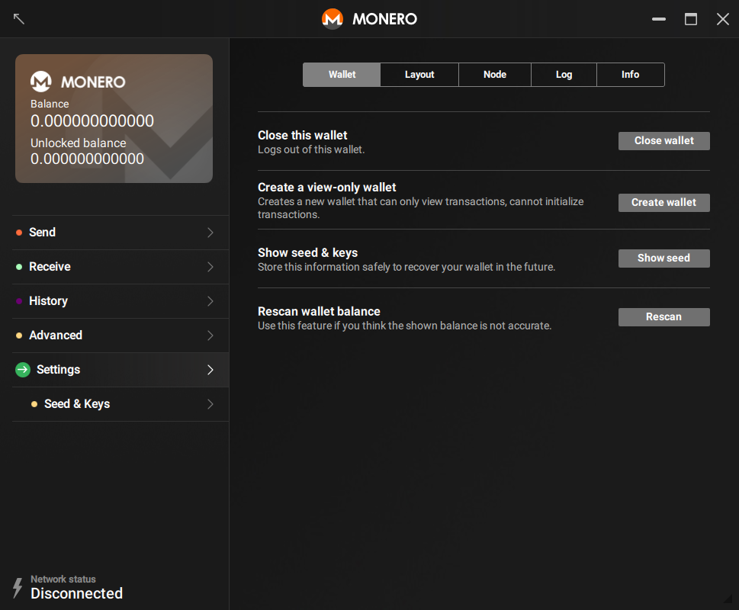Click the "Network status" label
Image resolution: width=739 pixels, height=610 pixels.
click(63, 579)
